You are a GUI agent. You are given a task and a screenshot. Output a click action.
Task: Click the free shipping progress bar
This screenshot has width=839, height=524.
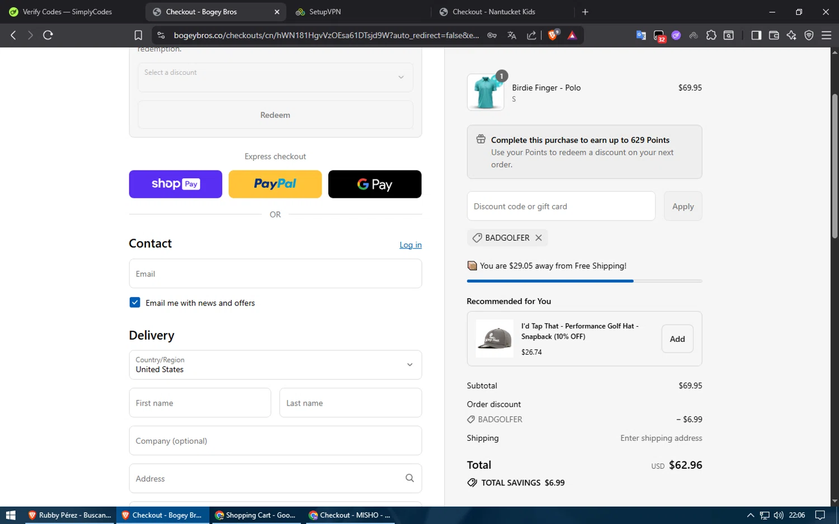[585, 281]
